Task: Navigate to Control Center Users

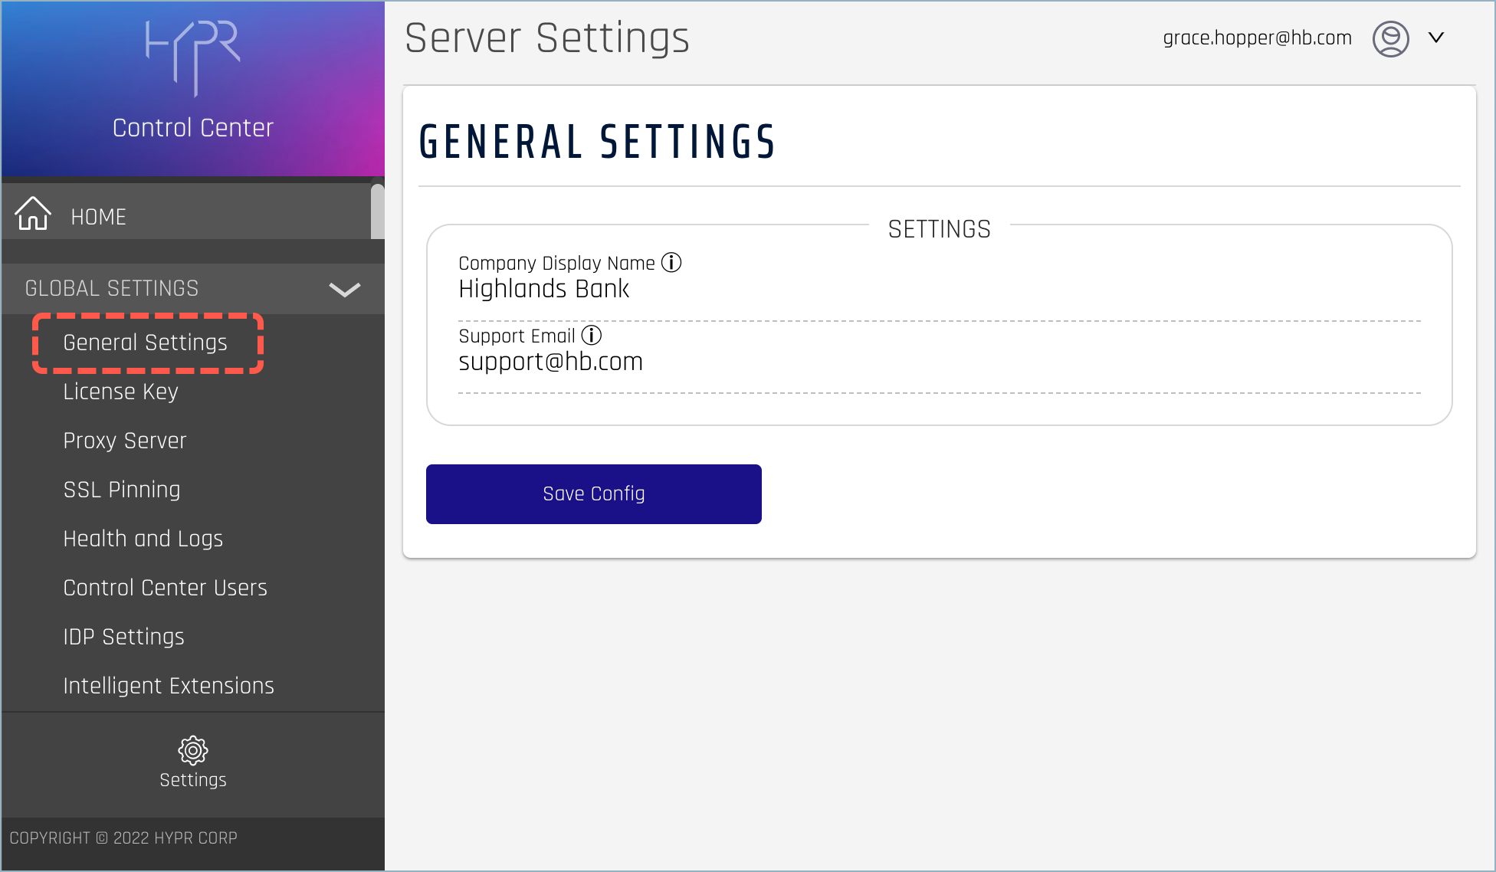Action: pyautogui.click(x=166, y=588)
